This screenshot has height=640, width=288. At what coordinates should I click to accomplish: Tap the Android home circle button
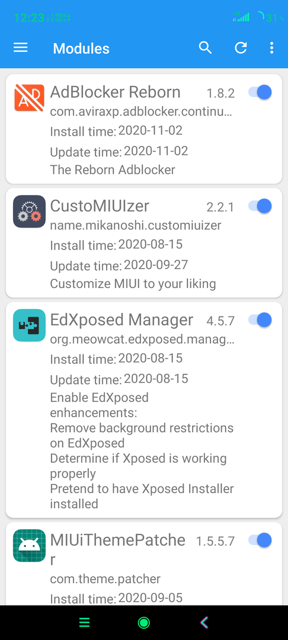coord(144,622)
